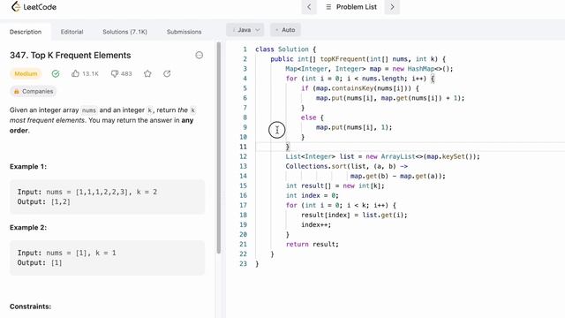Open the Problem List
This screenshot has height=318, width=565.
point(351,7)
